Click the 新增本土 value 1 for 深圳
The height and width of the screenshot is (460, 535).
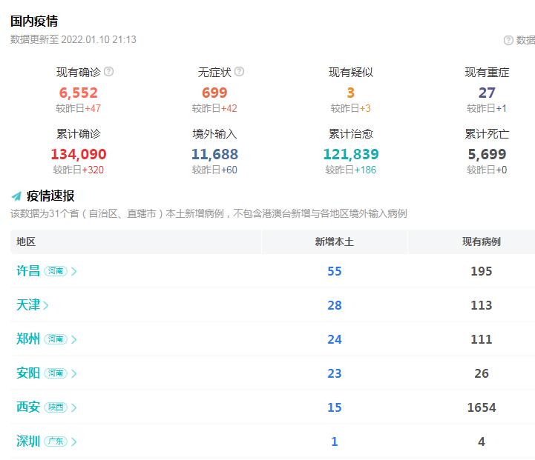[335, 441]
